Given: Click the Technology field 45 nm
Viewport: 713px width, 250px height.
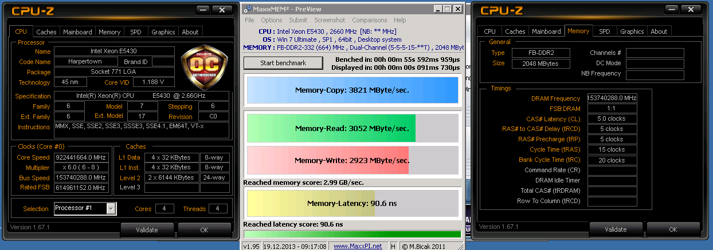Looking at the screenshot, I should (70, 82).
